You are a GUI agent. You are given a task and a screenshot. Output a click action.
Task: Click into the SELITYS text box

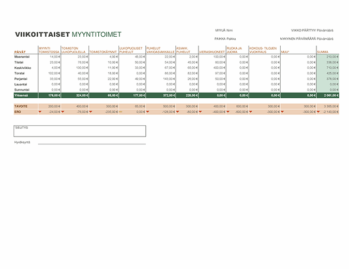click(x=80, y=131)
